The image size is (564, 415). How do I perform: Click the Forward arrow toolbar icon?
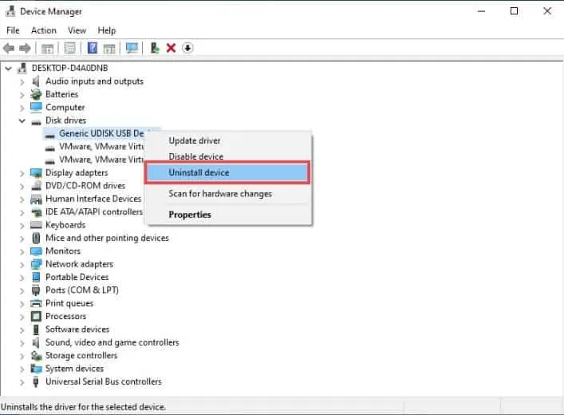tap(25, 48)
